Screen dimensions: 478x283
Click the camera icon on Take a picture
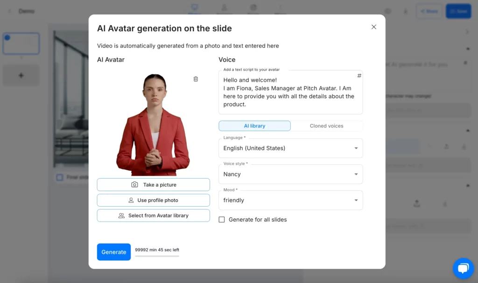click(134, 184)
